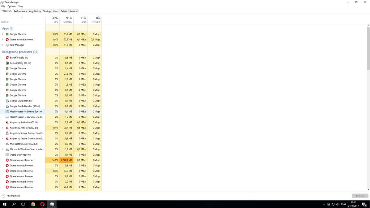The image size is (370, 208).
Task: Select the 2 520,8 MB memory cell
Action: tap(66, 160)
